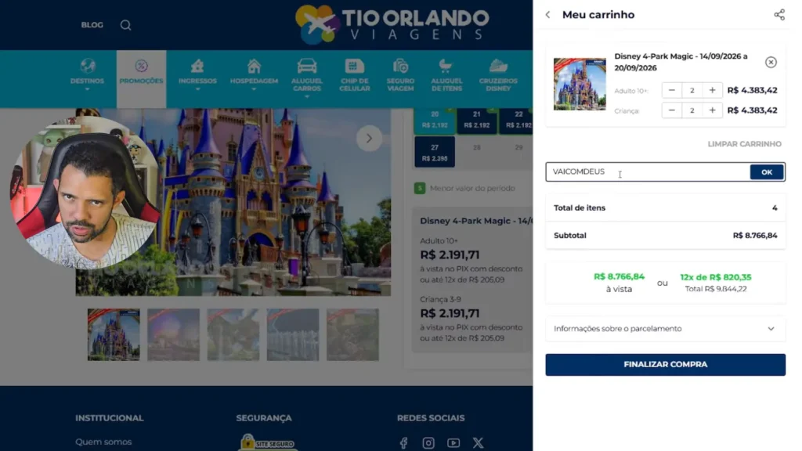This screenshot has width=802, height=451.
Task: Open the Hospedagem menu
Action: coord(254,75)
